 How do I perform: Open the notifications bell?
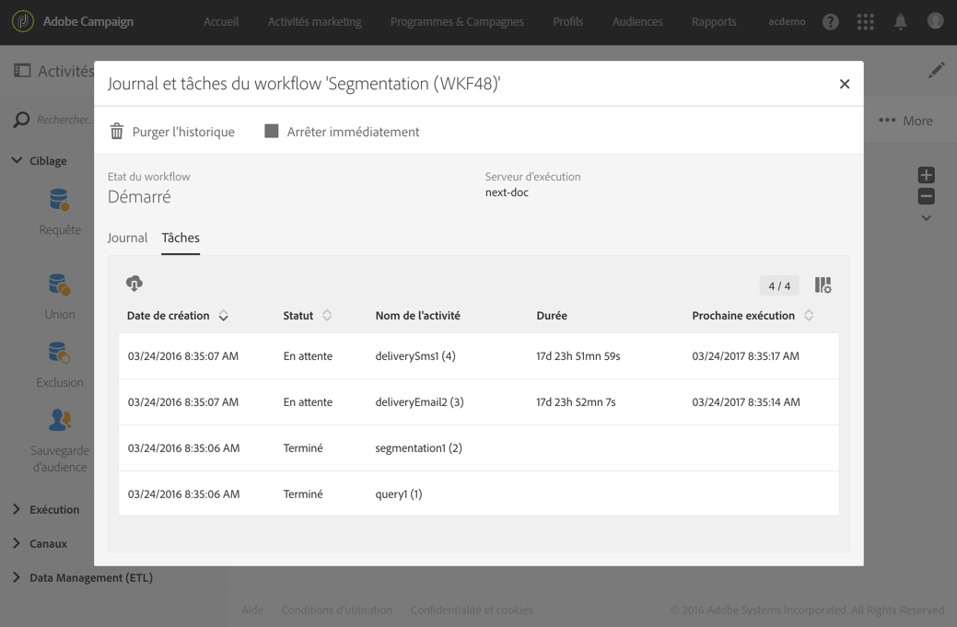901,22
